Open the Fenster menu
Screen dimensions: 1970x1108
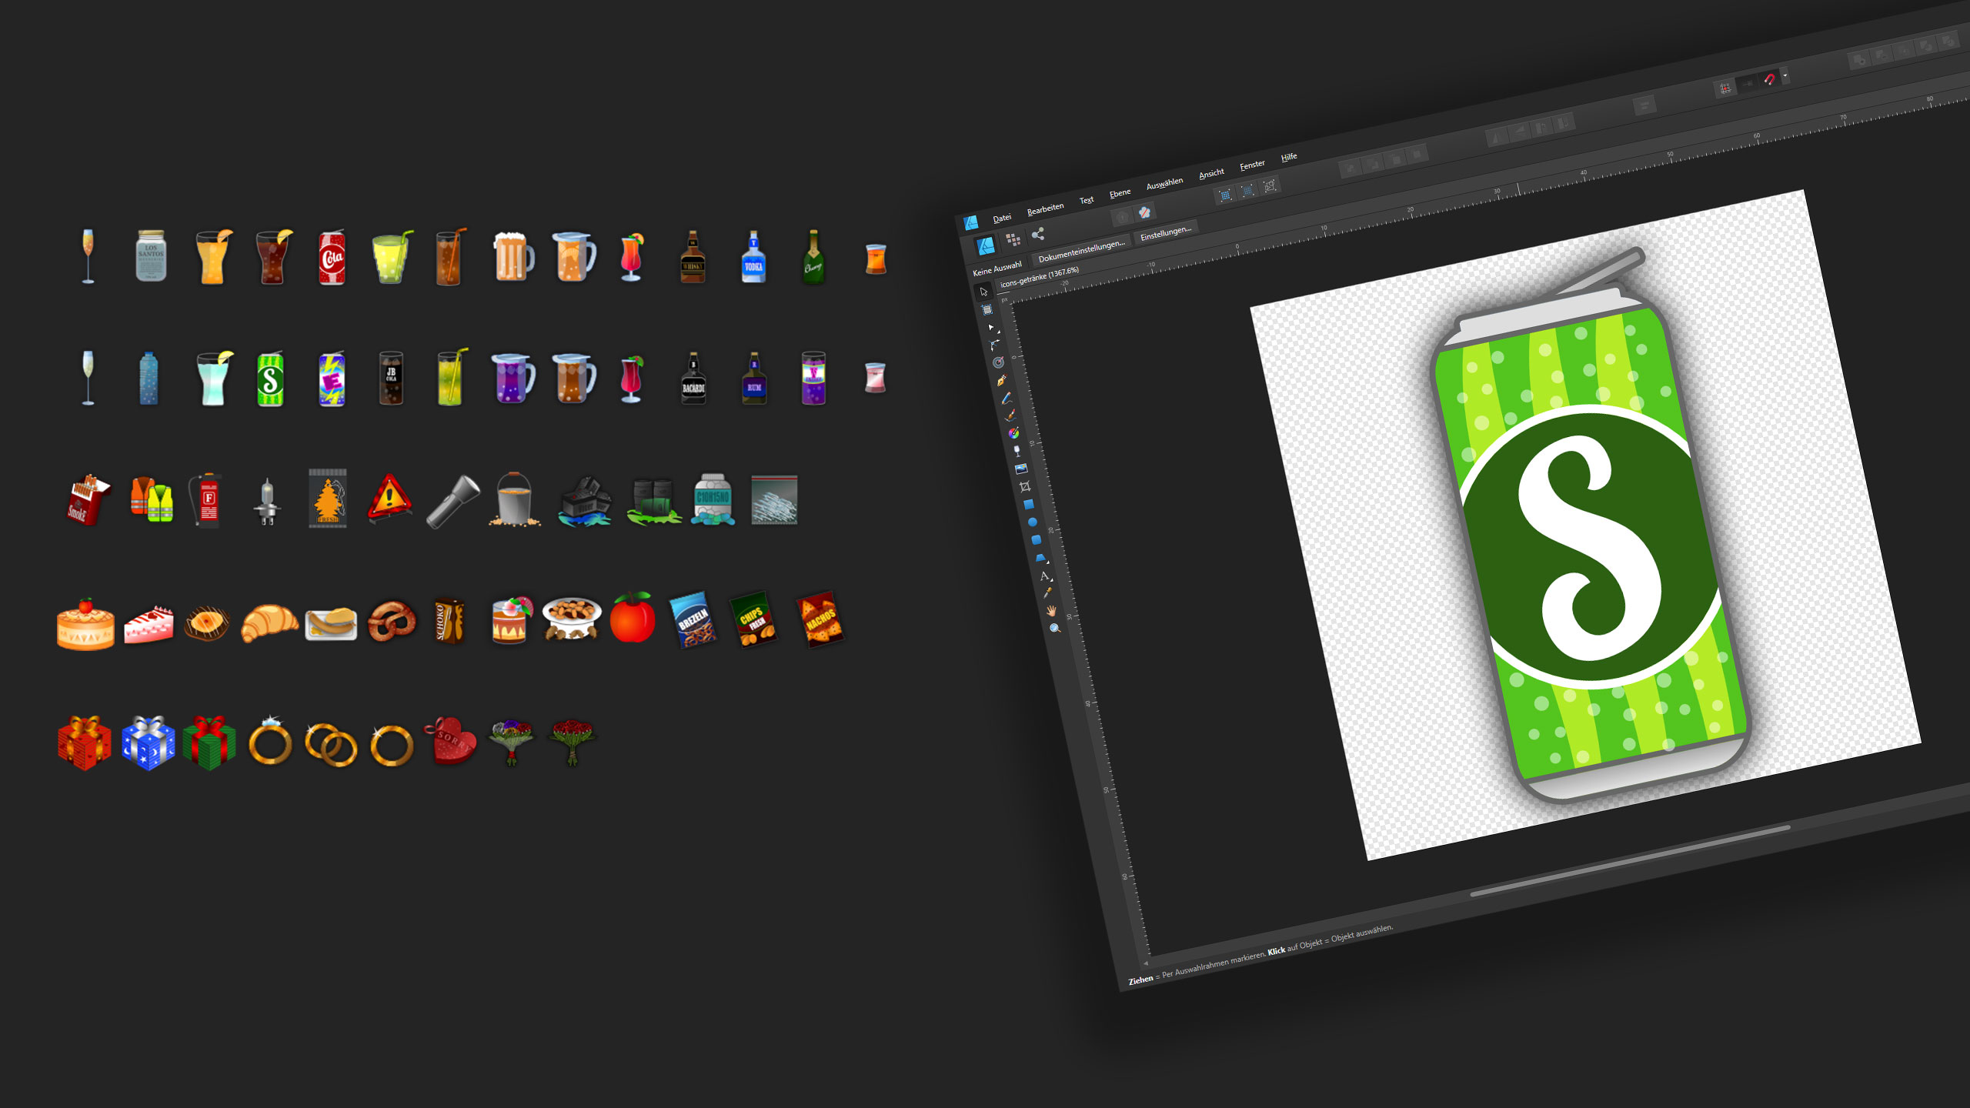(x=1252, y=165)
